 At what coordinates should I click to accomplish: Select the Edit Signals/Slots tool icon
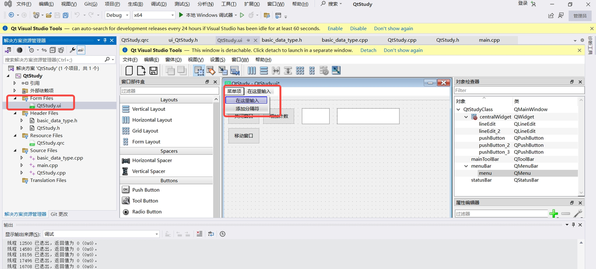coord(211,71)
